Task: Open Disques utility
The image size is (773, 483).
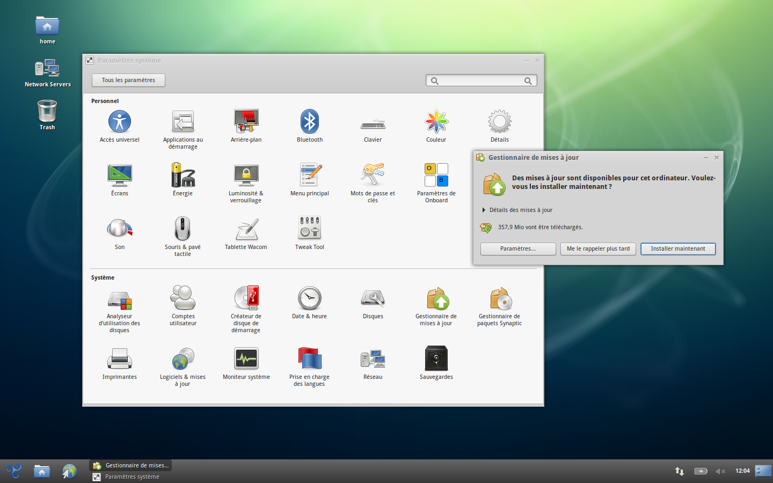Action: point(373,303)
